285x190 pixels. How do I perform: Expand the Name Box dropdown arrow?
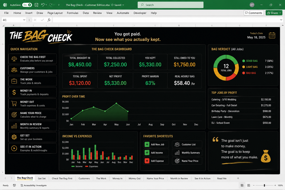24,20
